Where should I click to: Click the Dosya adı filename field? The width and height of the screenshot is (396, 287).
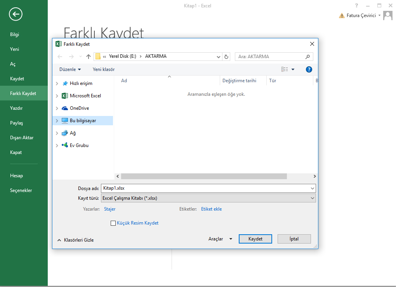205,188
